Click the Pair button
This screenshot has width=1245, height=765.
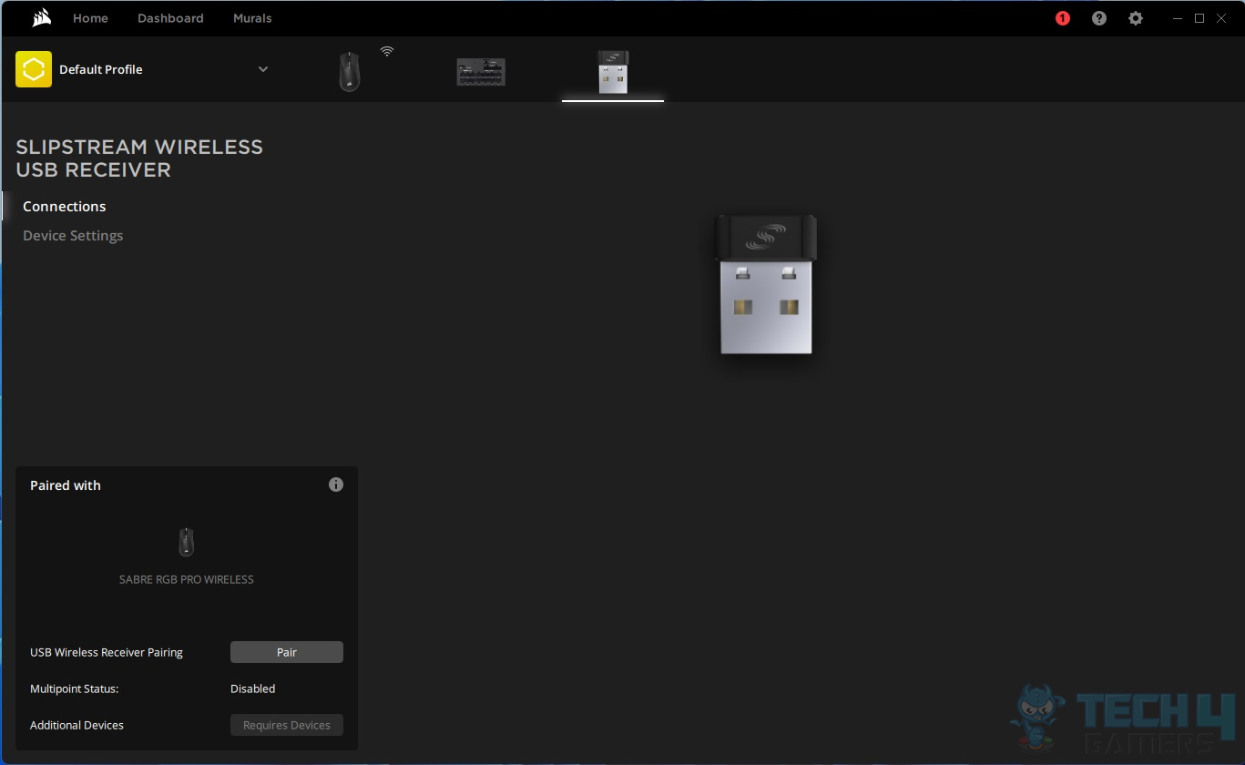pos(287,652)
